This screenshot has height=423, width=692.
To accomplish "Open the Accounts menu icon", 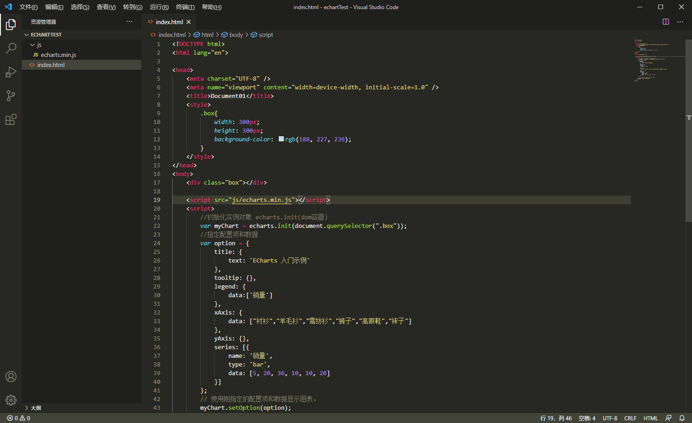I will coord(11,377).
